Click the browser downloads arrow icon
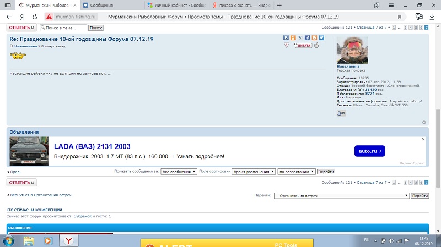This screenshot has height=247, width=441. pos(432,17)
